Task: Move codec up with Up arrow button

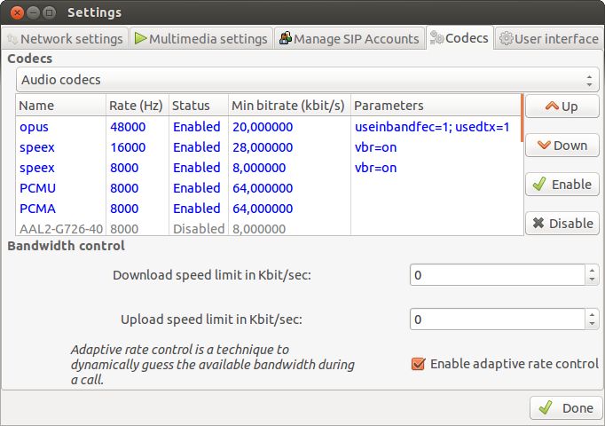Action: pyautogui.click(x=562, y=106)
